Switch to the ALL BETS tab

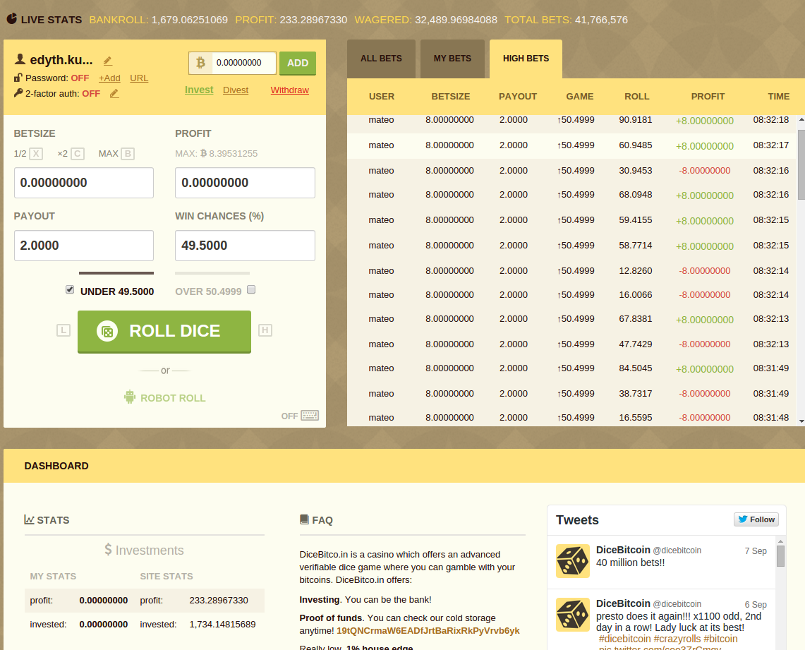pos(381,59)
